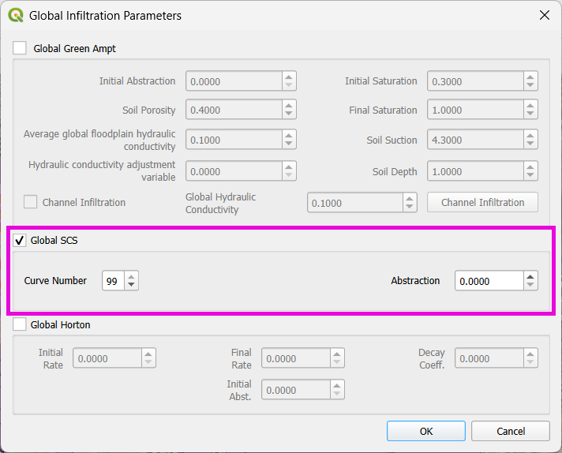Decrease SCS Abstraction value with down arrow
The height and width of the screenshot is (453, 562).
click(530, 285)
